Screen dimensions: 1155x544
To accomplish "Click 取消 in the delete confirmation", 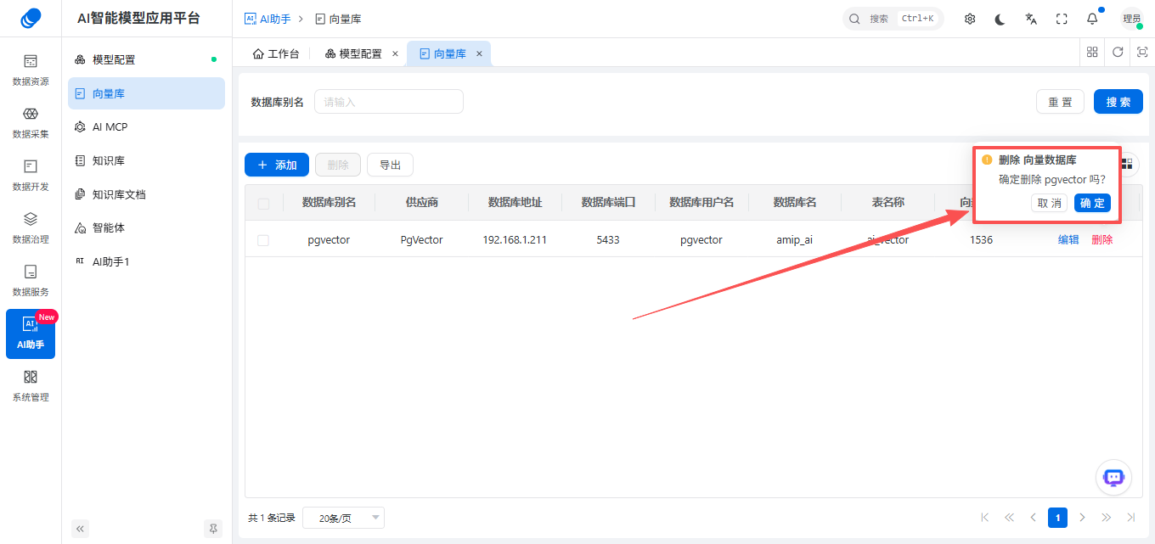I will point(1050,203).
